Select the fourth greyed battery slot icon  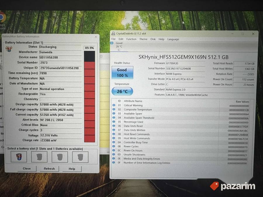coord(80,157)
